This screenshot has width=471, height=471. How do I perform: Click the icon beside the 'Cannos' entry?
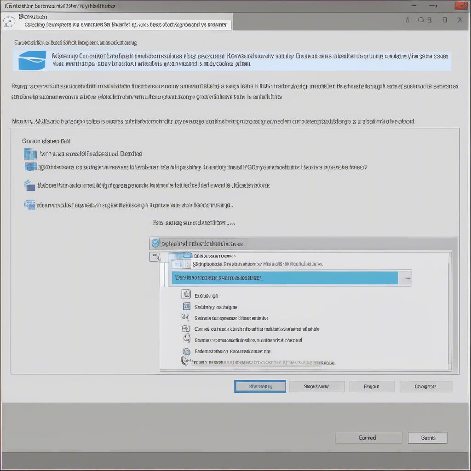coord(186,328)
